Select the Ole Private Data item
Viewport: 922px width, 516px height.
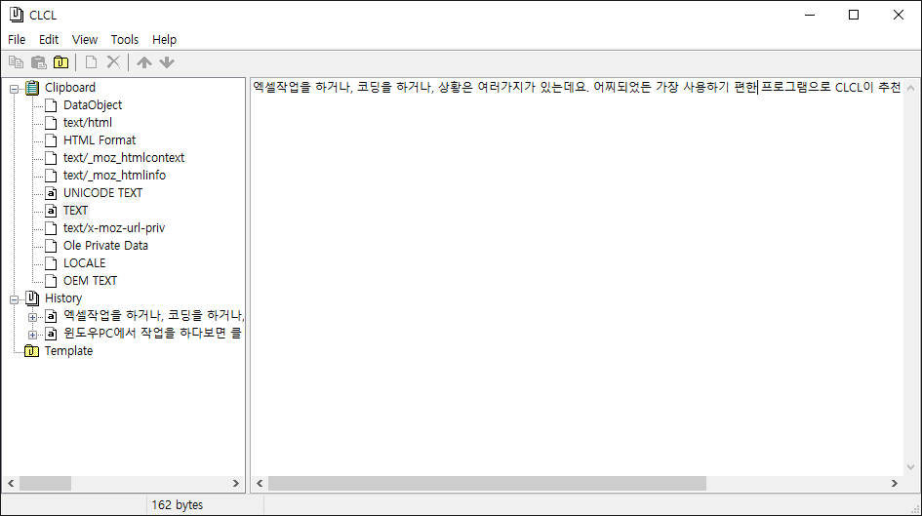tap(105, 246)
